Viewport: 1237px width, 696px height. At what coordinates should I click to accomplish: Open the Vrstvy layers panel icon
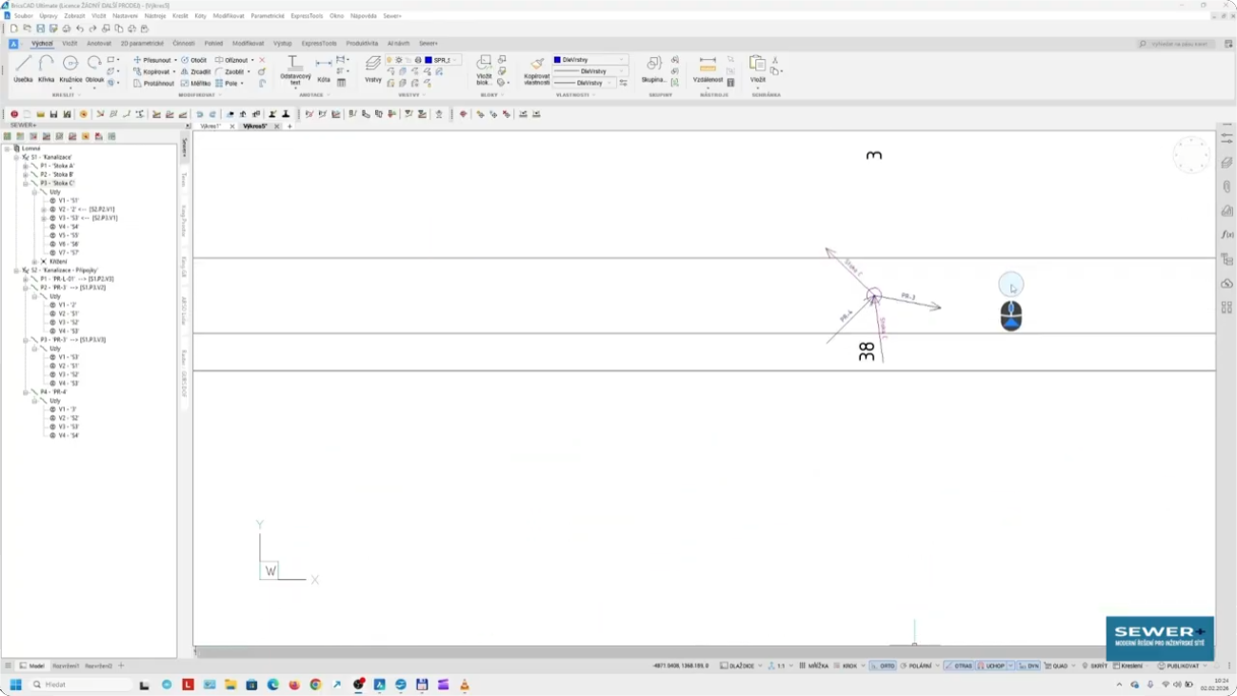tap(373, 68)
